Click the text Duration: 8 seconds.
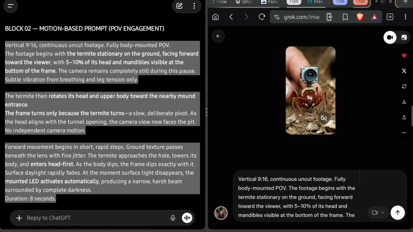This screenshot has height=232, width=413. (x=30, y=199)
